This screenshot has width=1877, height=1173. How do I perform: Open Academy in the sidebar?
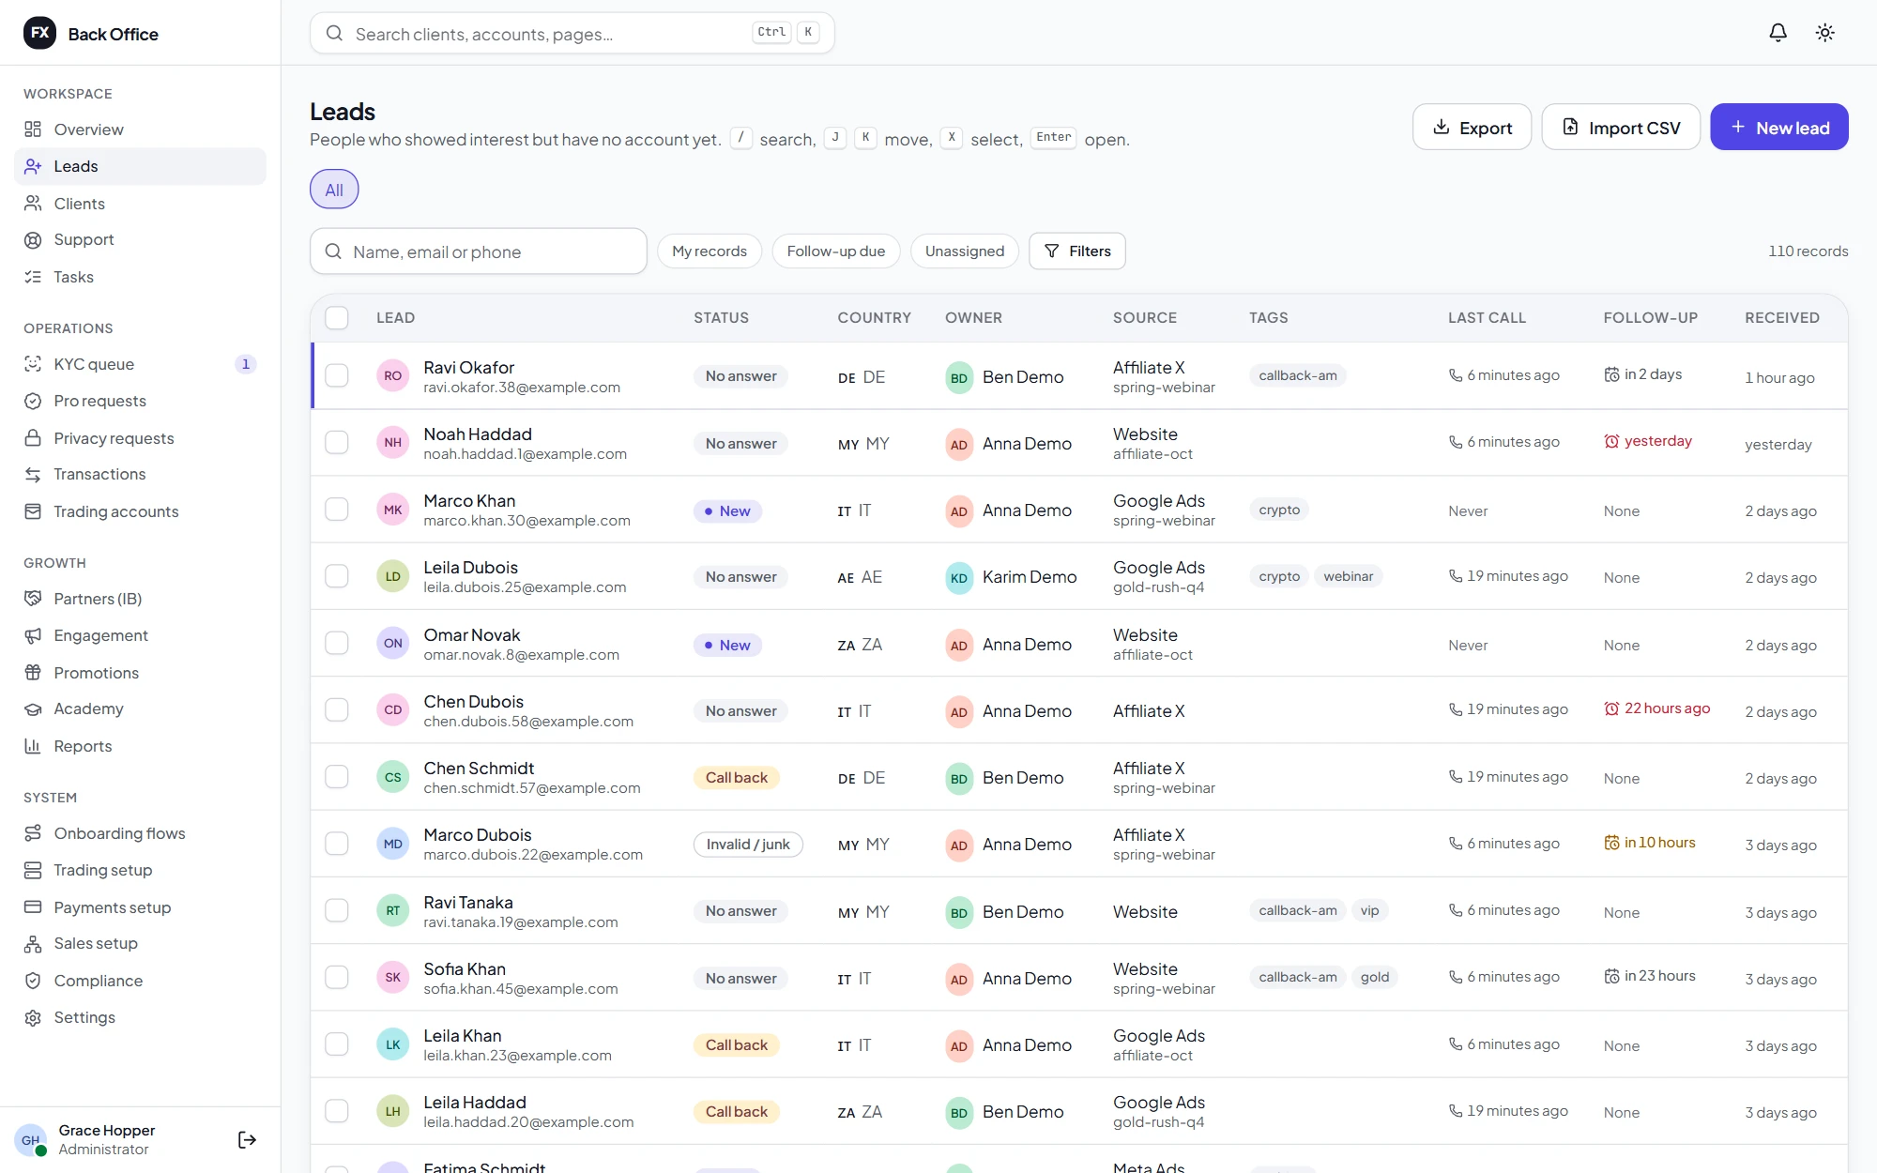click(140, 708)
